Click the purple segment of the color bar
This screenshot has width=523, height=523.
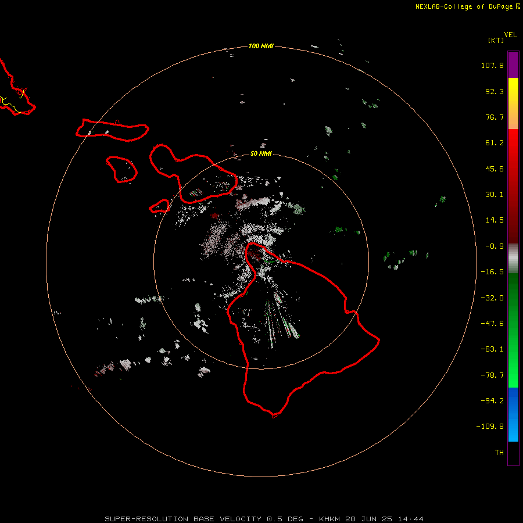513,65
